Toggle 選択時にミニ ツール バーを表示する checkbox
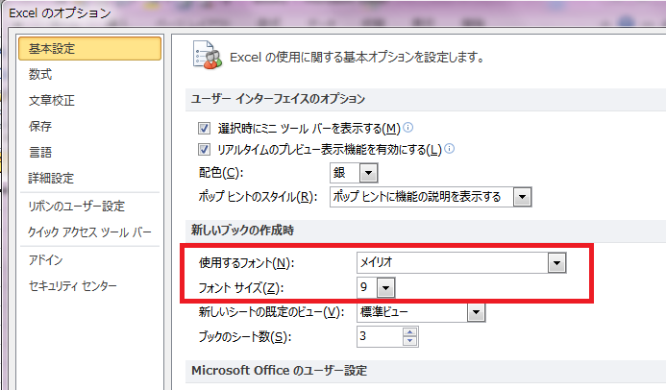Screen dimensions: 666x390 [x=204, y=128]
